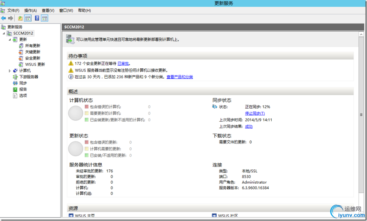Click the Back arrow toolbar icon

[x=4, y=18]
